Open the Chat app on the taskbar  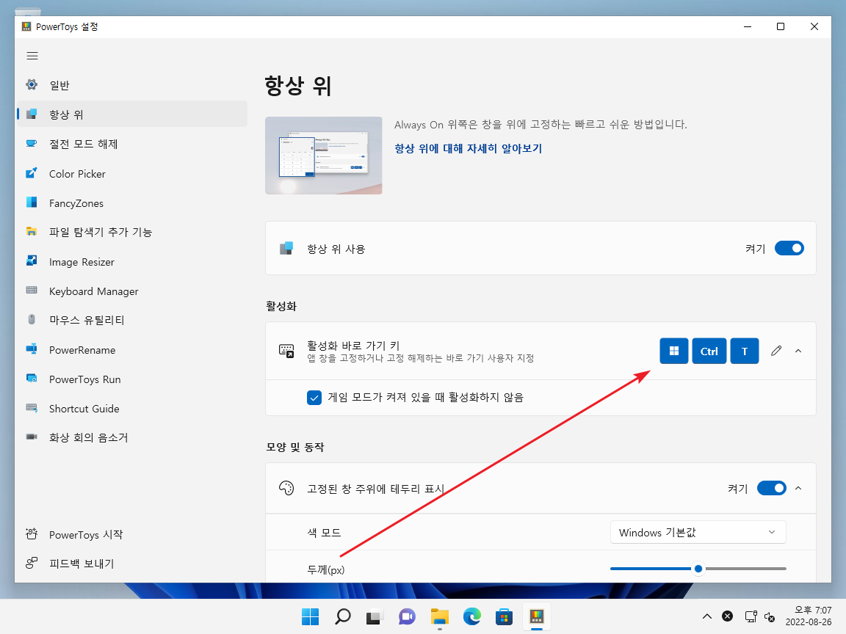(407, 616)
